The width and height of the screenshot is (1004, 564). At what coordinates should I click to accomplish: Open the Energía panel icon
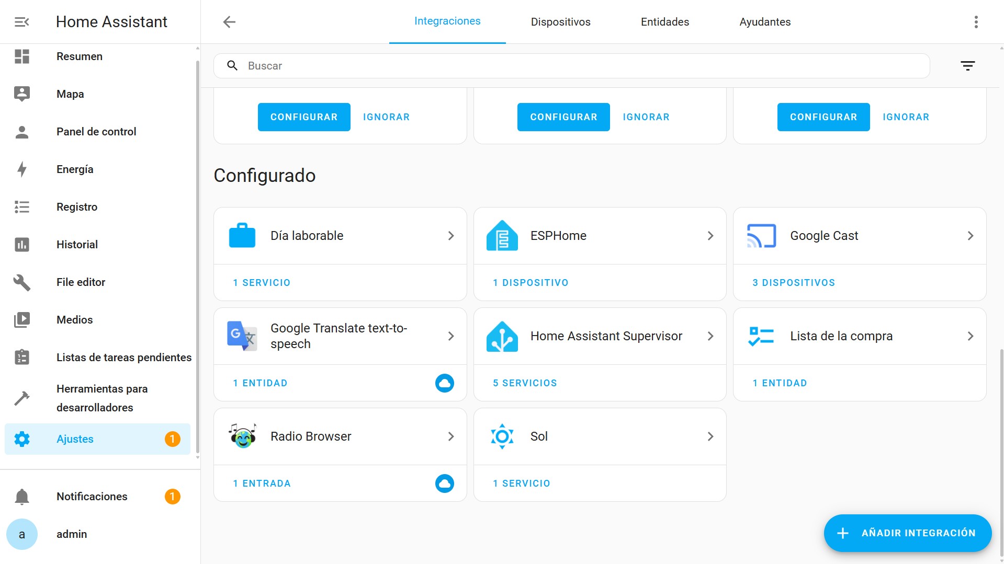click(21, 169)
